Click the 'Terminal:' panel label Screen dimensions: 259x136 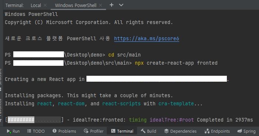14,5
